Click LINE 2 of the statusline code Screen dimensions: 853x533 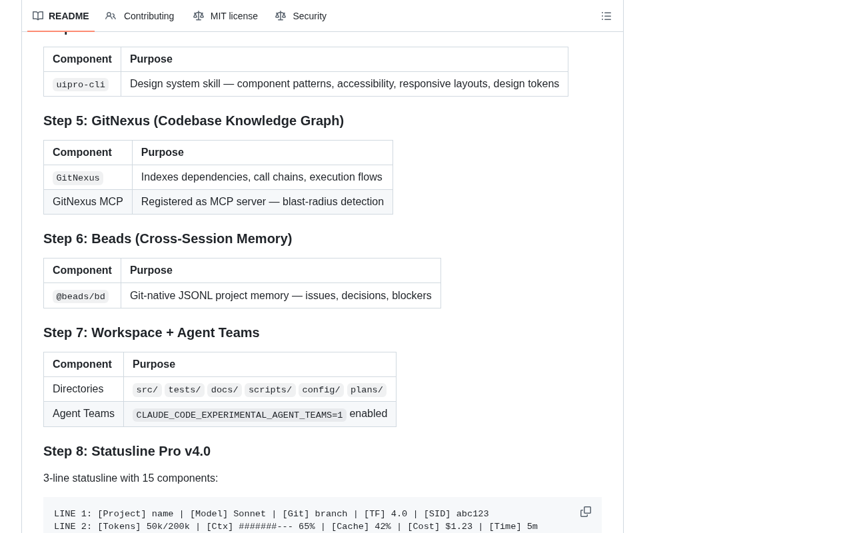296,527
